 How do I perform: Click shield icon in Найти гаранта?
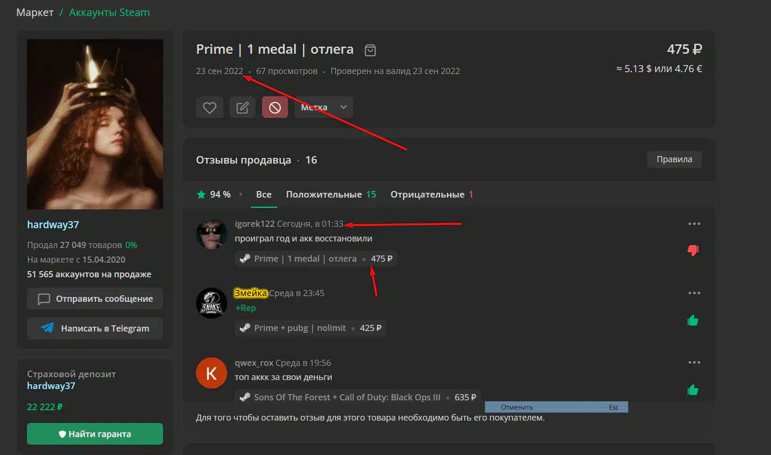[62, 434]
